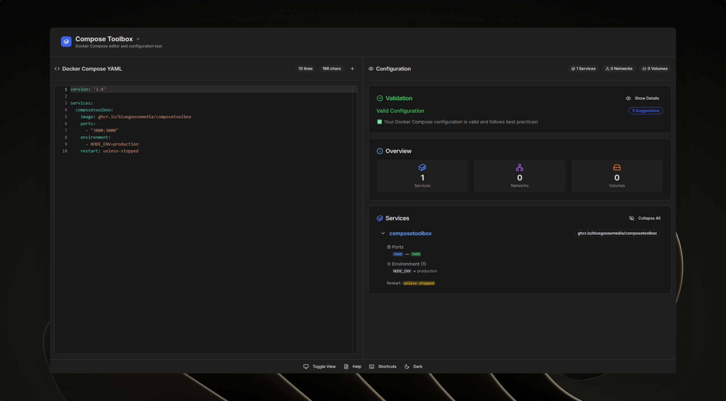Viewport: 726px width, 401px height.
Task: Toggle Show Details in Validation panel
Action: [642, 98]
